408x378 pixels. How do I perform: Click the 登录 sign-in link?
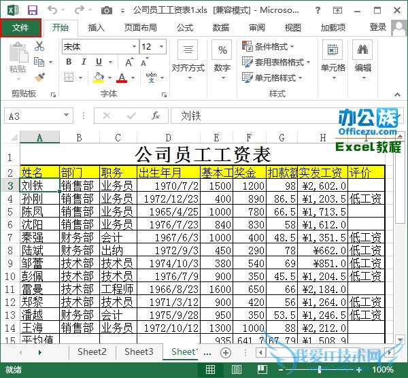[377, 27]
